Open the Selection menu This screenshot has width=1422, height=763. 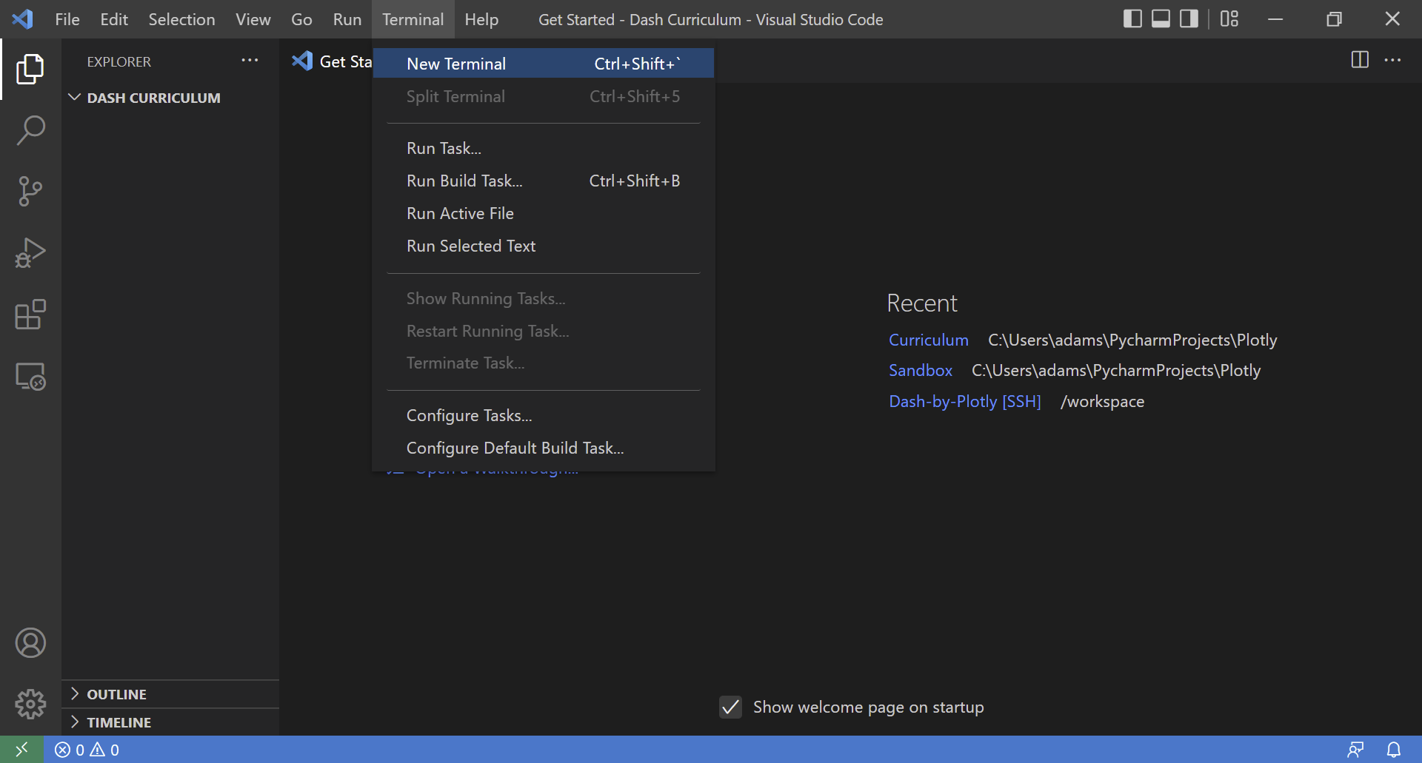pyautogui.click(x=181, y=19)
